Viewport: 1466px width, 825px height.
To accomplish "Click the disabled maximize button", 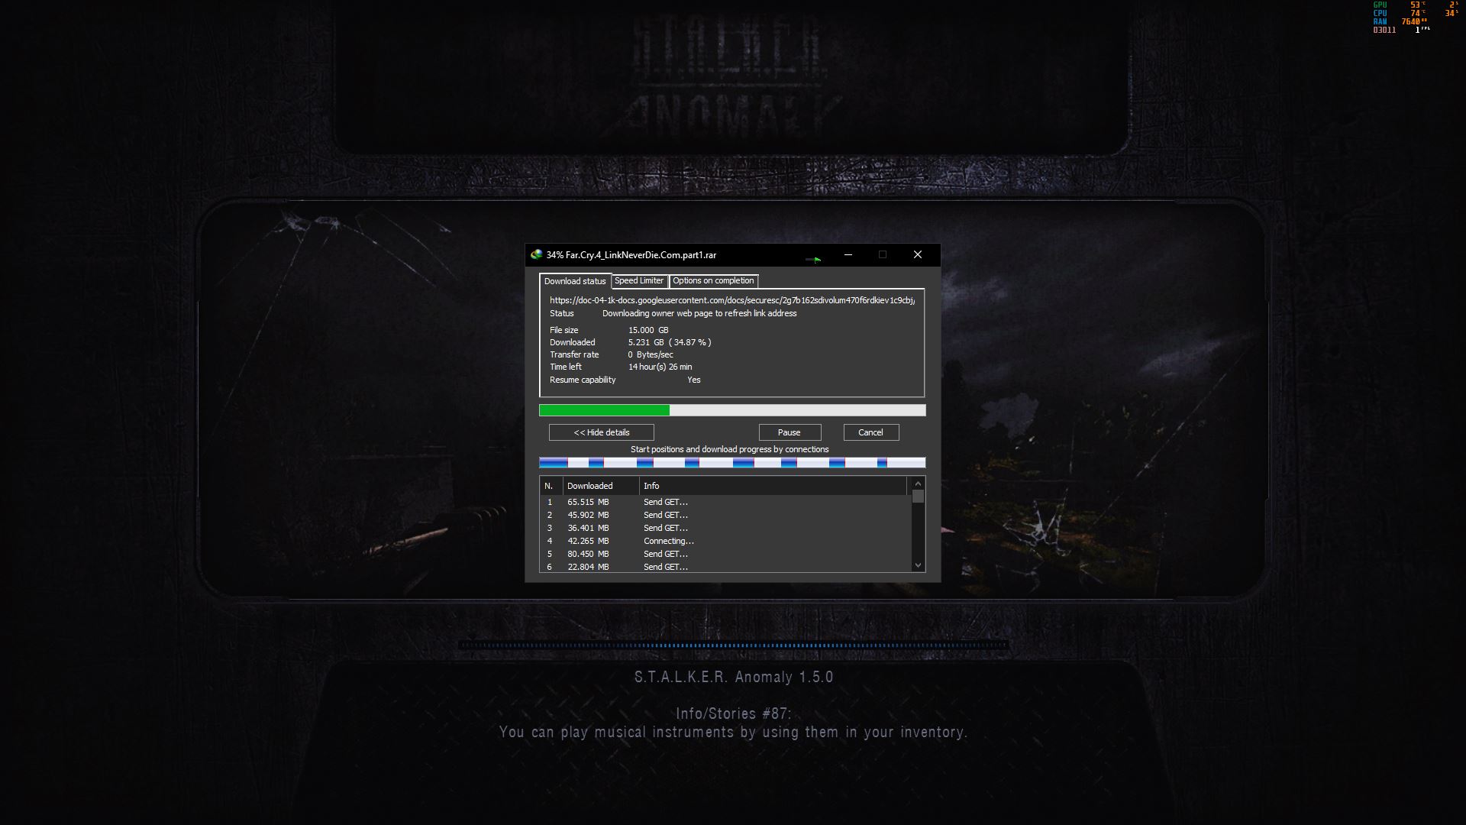I will (x=883, y=255).
